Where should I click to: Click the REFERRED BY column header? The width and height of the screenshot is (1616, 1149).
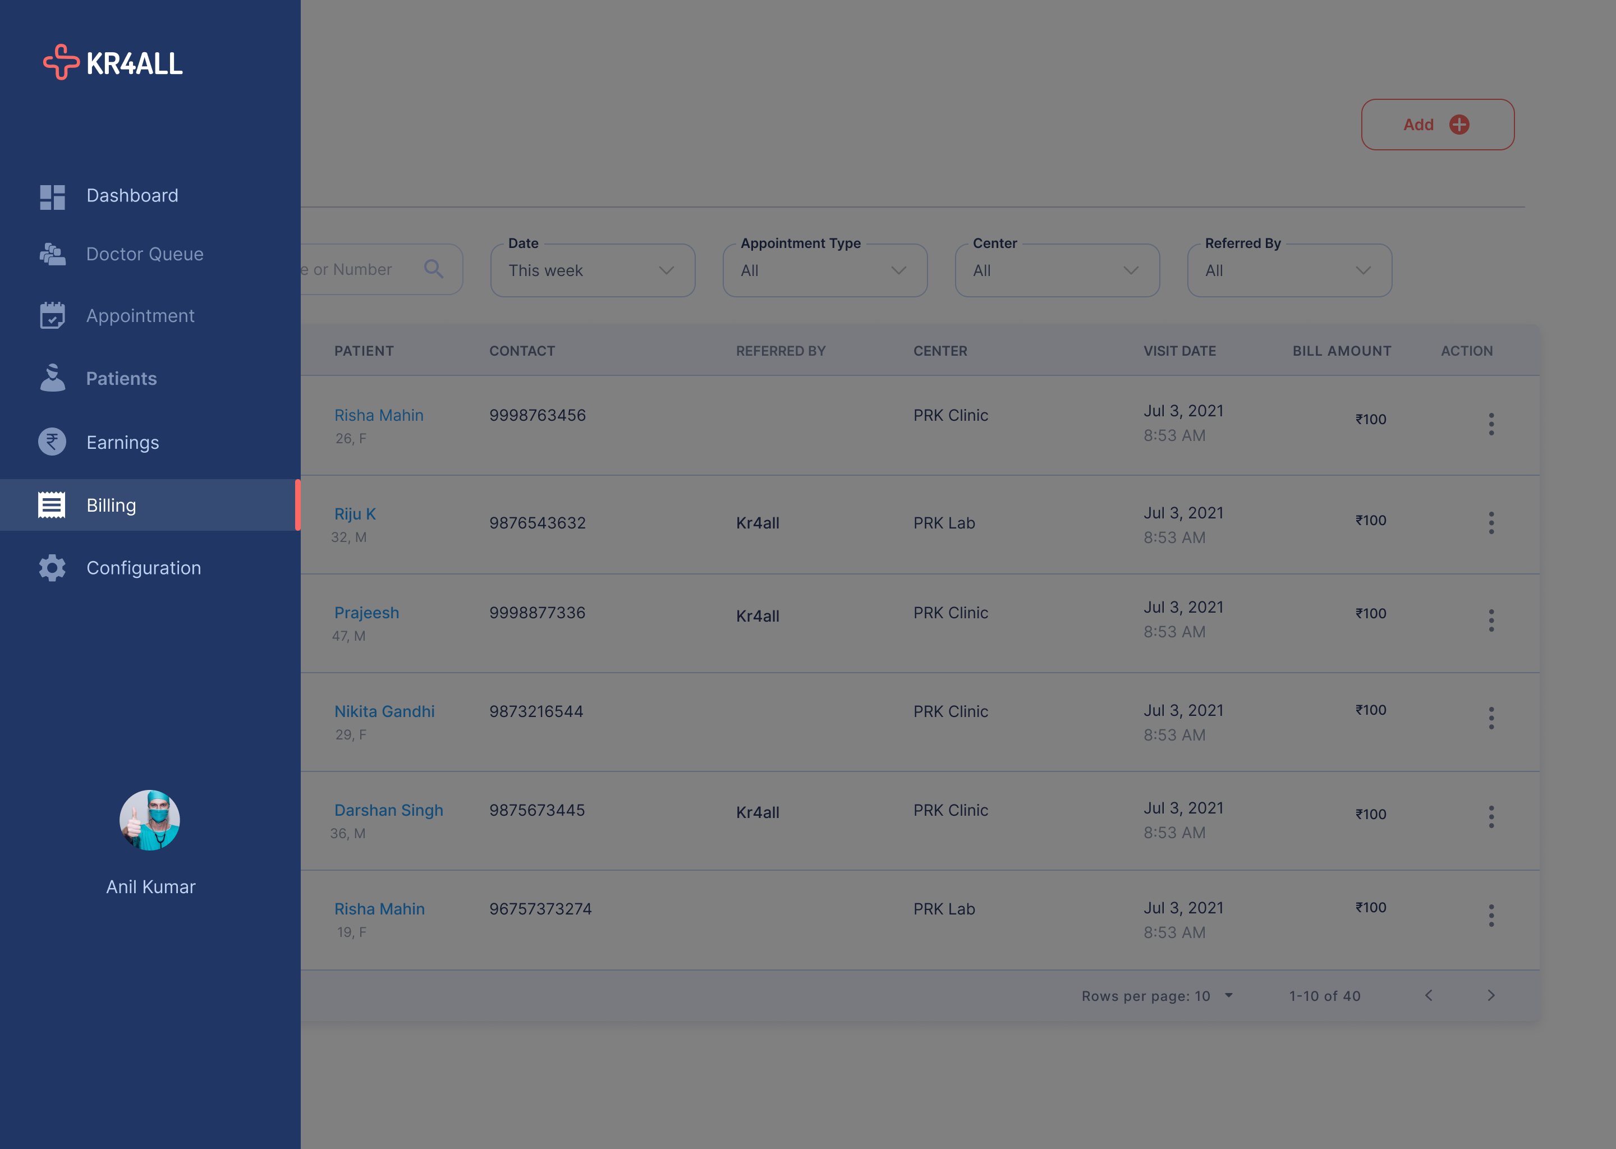781,351
